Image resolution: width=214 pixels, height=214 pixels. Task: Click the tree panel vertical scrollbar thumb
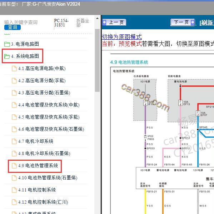point(97,60)
